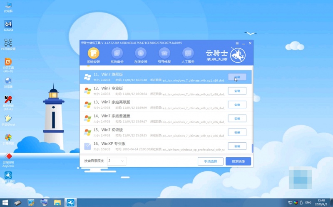Click the 搜索目录深度 label
This screenshot has height=207, width=333.
pyautogui.click(x=94, y=161)
